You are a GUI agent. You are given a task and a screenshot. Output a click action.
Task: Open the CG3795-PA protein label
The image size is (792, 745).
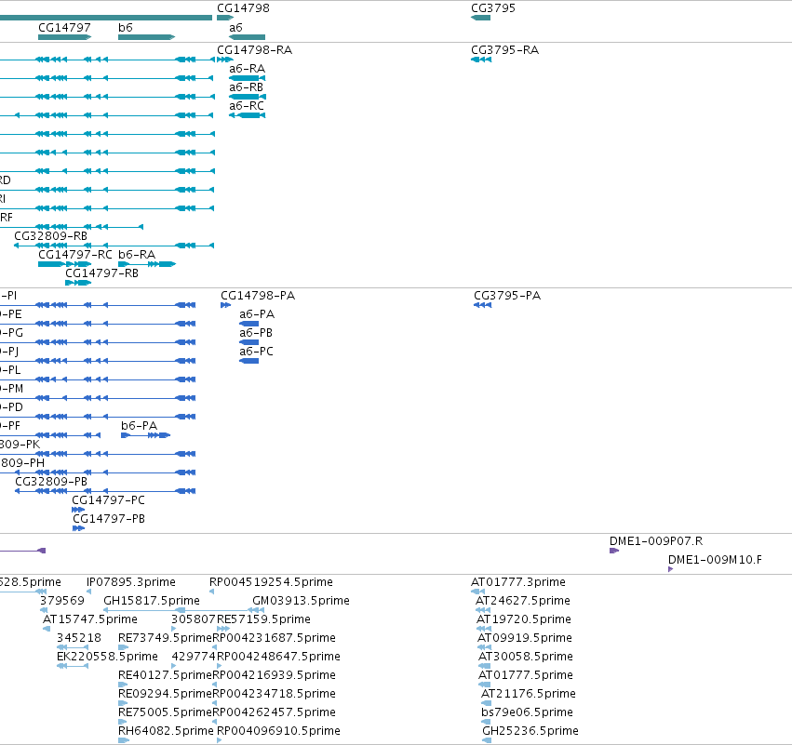(x=507, y=296)
